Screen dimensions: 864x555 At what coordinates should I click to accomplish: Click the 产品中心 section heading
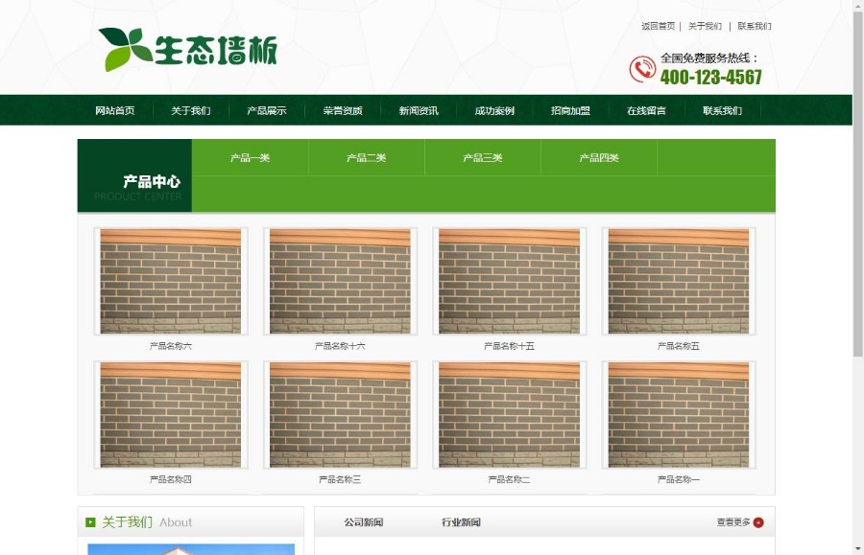[x=152, y=181]
